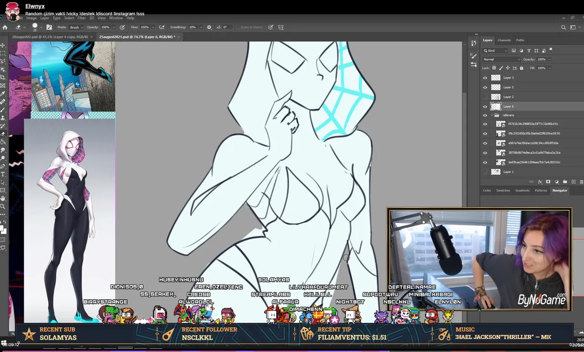Screen dimensions: 584x352
Task: Open the layer Kind filter dropdown
Action: coord(495,51)
